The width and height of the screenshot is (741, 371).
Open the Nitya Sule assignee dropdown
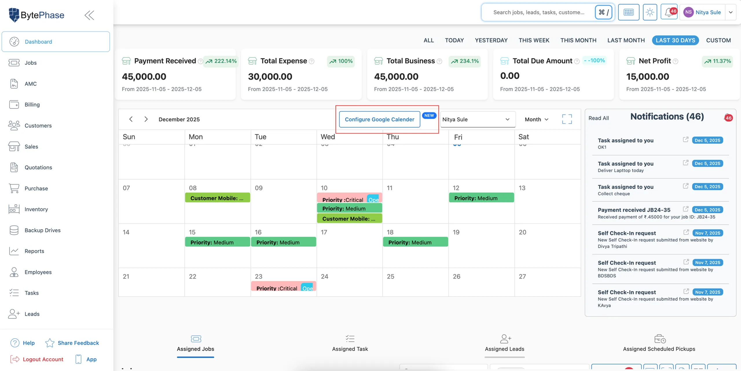tap(477, 119)
